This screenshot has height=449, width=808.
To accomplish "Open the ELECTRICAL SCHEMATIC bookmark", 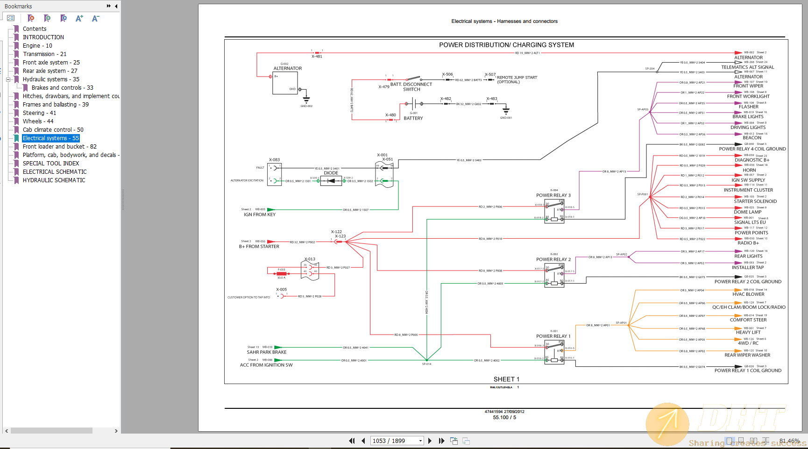I will [55, 171].
